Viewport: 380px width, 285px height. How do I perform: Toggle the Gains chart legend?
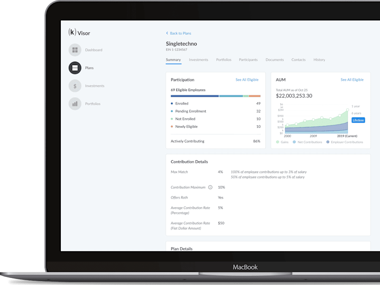282,142
